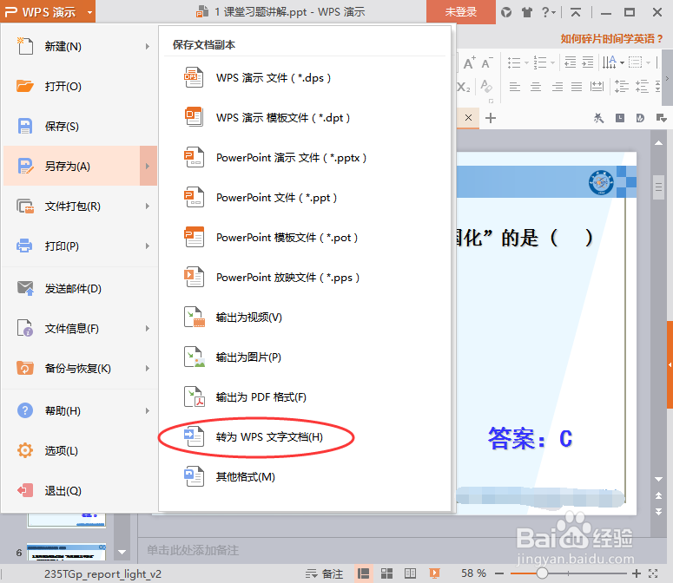
Task: Save as PowerPoint 文件 (*.ppt)
Action: pyautogui.click(x=305, y=197)
